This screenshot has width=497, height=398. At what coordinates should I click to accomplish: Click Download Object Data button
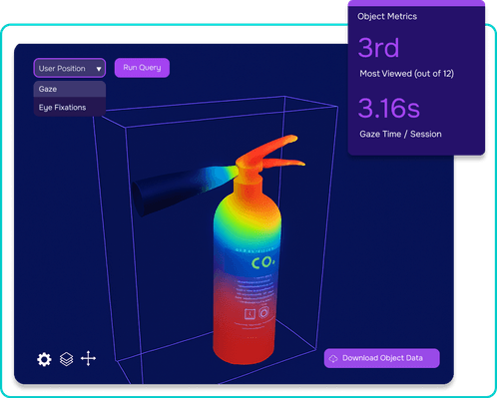pos(382,358)
